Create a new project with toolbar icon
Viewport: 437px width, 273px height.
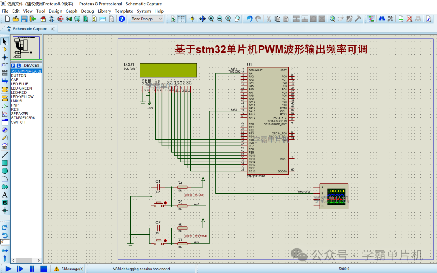(x=8, y=19)
